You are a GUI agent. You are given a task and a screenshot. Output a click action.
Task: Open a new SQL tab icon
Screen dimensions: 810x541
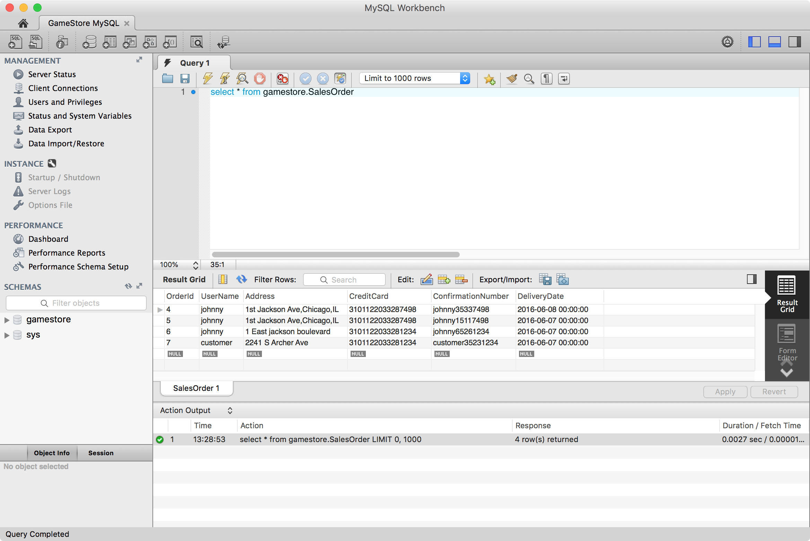[x=15, y=42]
